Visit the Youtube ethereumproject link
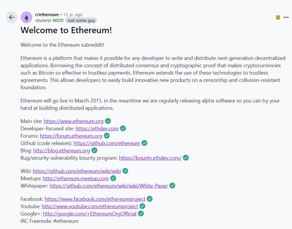Viewport: 292px width, 229px height. 90,206
